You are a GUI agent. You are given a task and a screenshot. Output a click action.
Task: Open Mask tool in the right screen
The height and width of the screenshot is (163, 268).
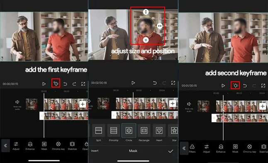pos(235,148)
